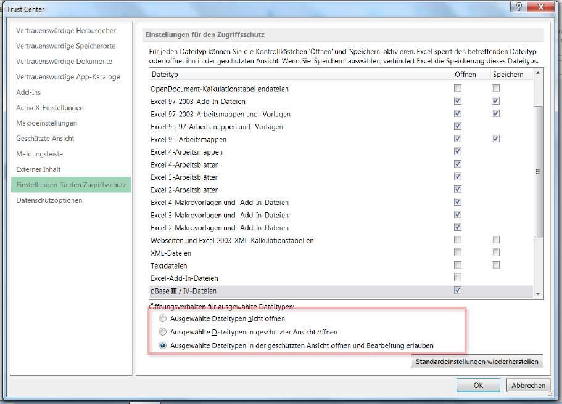Cancel with the Abbrechen button
562x404 pixels.
pyautogui.click(x=528, y=386)
